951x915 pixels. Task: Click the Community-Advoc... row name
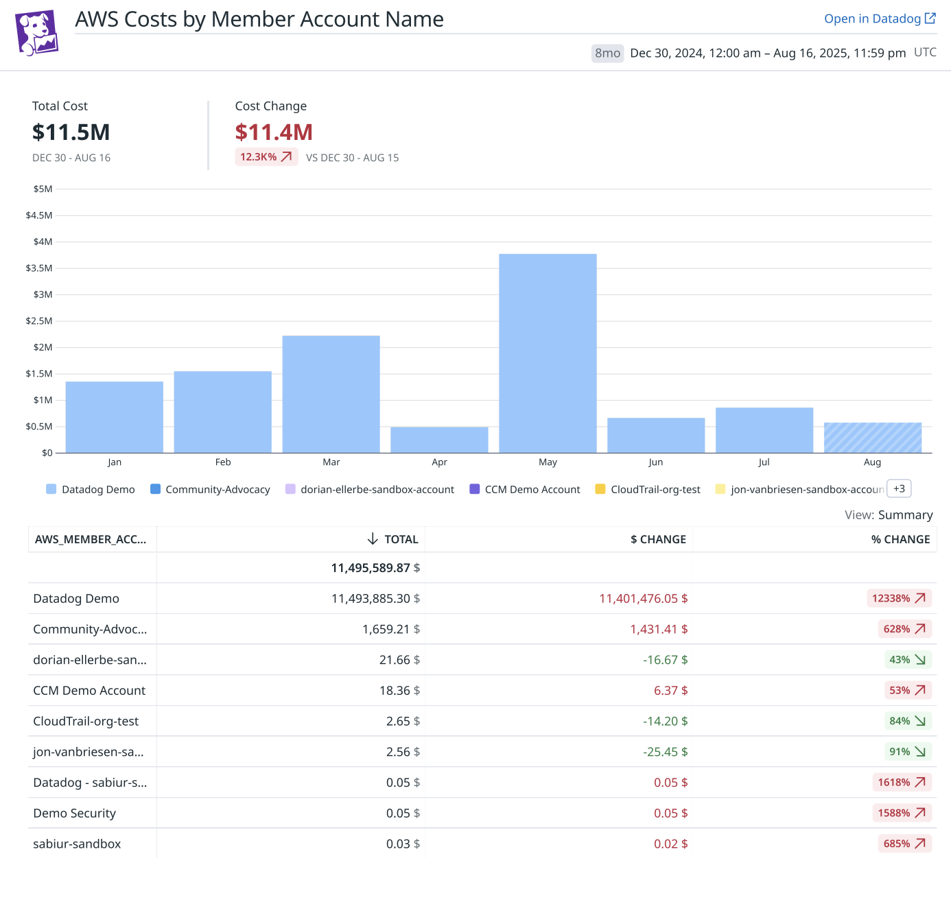[x=90, y=629]
